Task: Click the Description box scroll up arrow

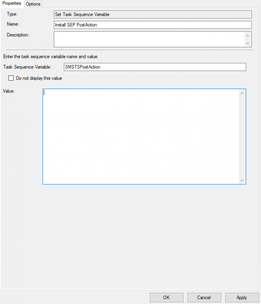Action: tap(248, 36)
